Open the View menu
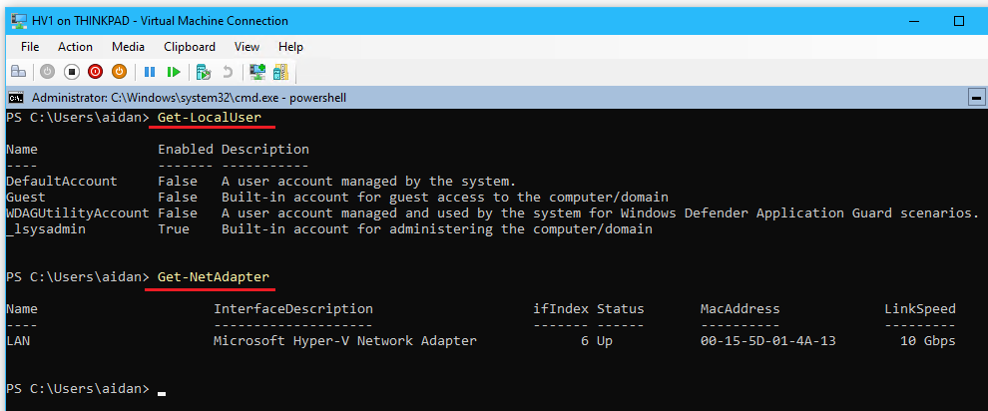The image size is (988, 411). (x=247, y=47)
